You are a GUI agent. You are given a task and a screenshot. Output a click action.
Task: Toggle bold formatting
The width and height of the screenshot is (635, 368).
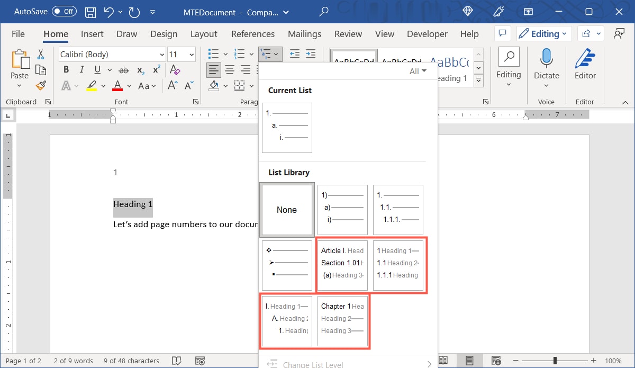click(x=66, y=69)
